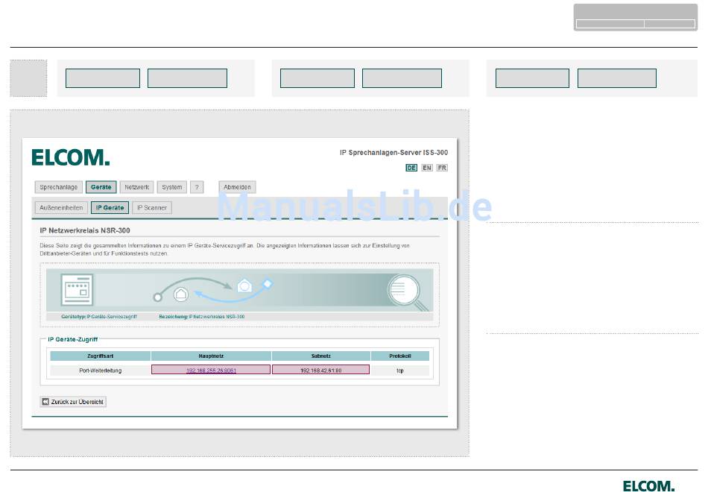Click the Hauptnetz column header

click(212, 356)
